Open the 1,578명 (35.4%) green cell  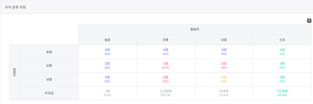click(x=282, y=93)
